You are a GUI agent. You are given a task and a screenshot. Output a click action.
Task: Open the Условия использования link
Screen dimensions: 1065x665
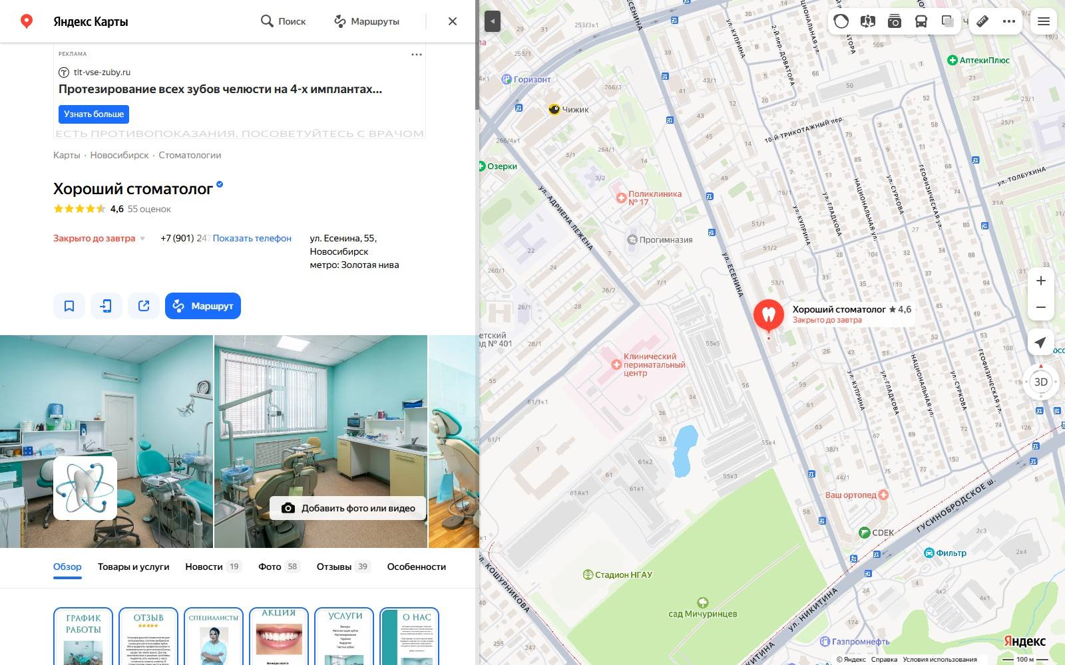pos(940,660)
